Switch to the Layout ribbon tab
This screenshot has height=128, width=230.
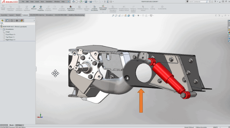click(11, 15)
